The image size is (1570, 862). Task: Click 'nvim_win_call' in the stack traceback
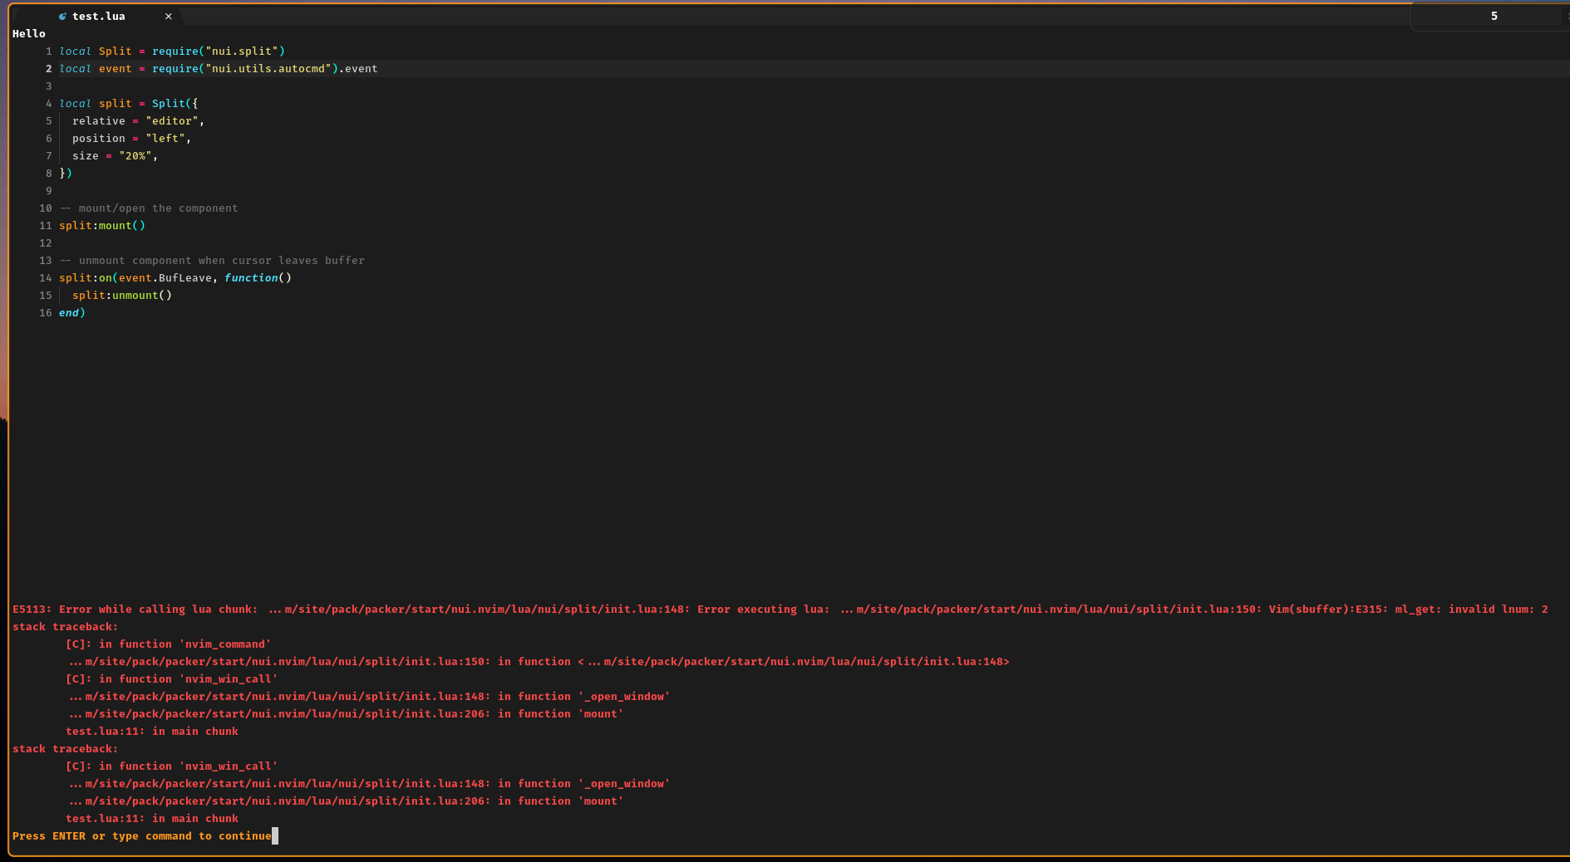click(227, 678)
